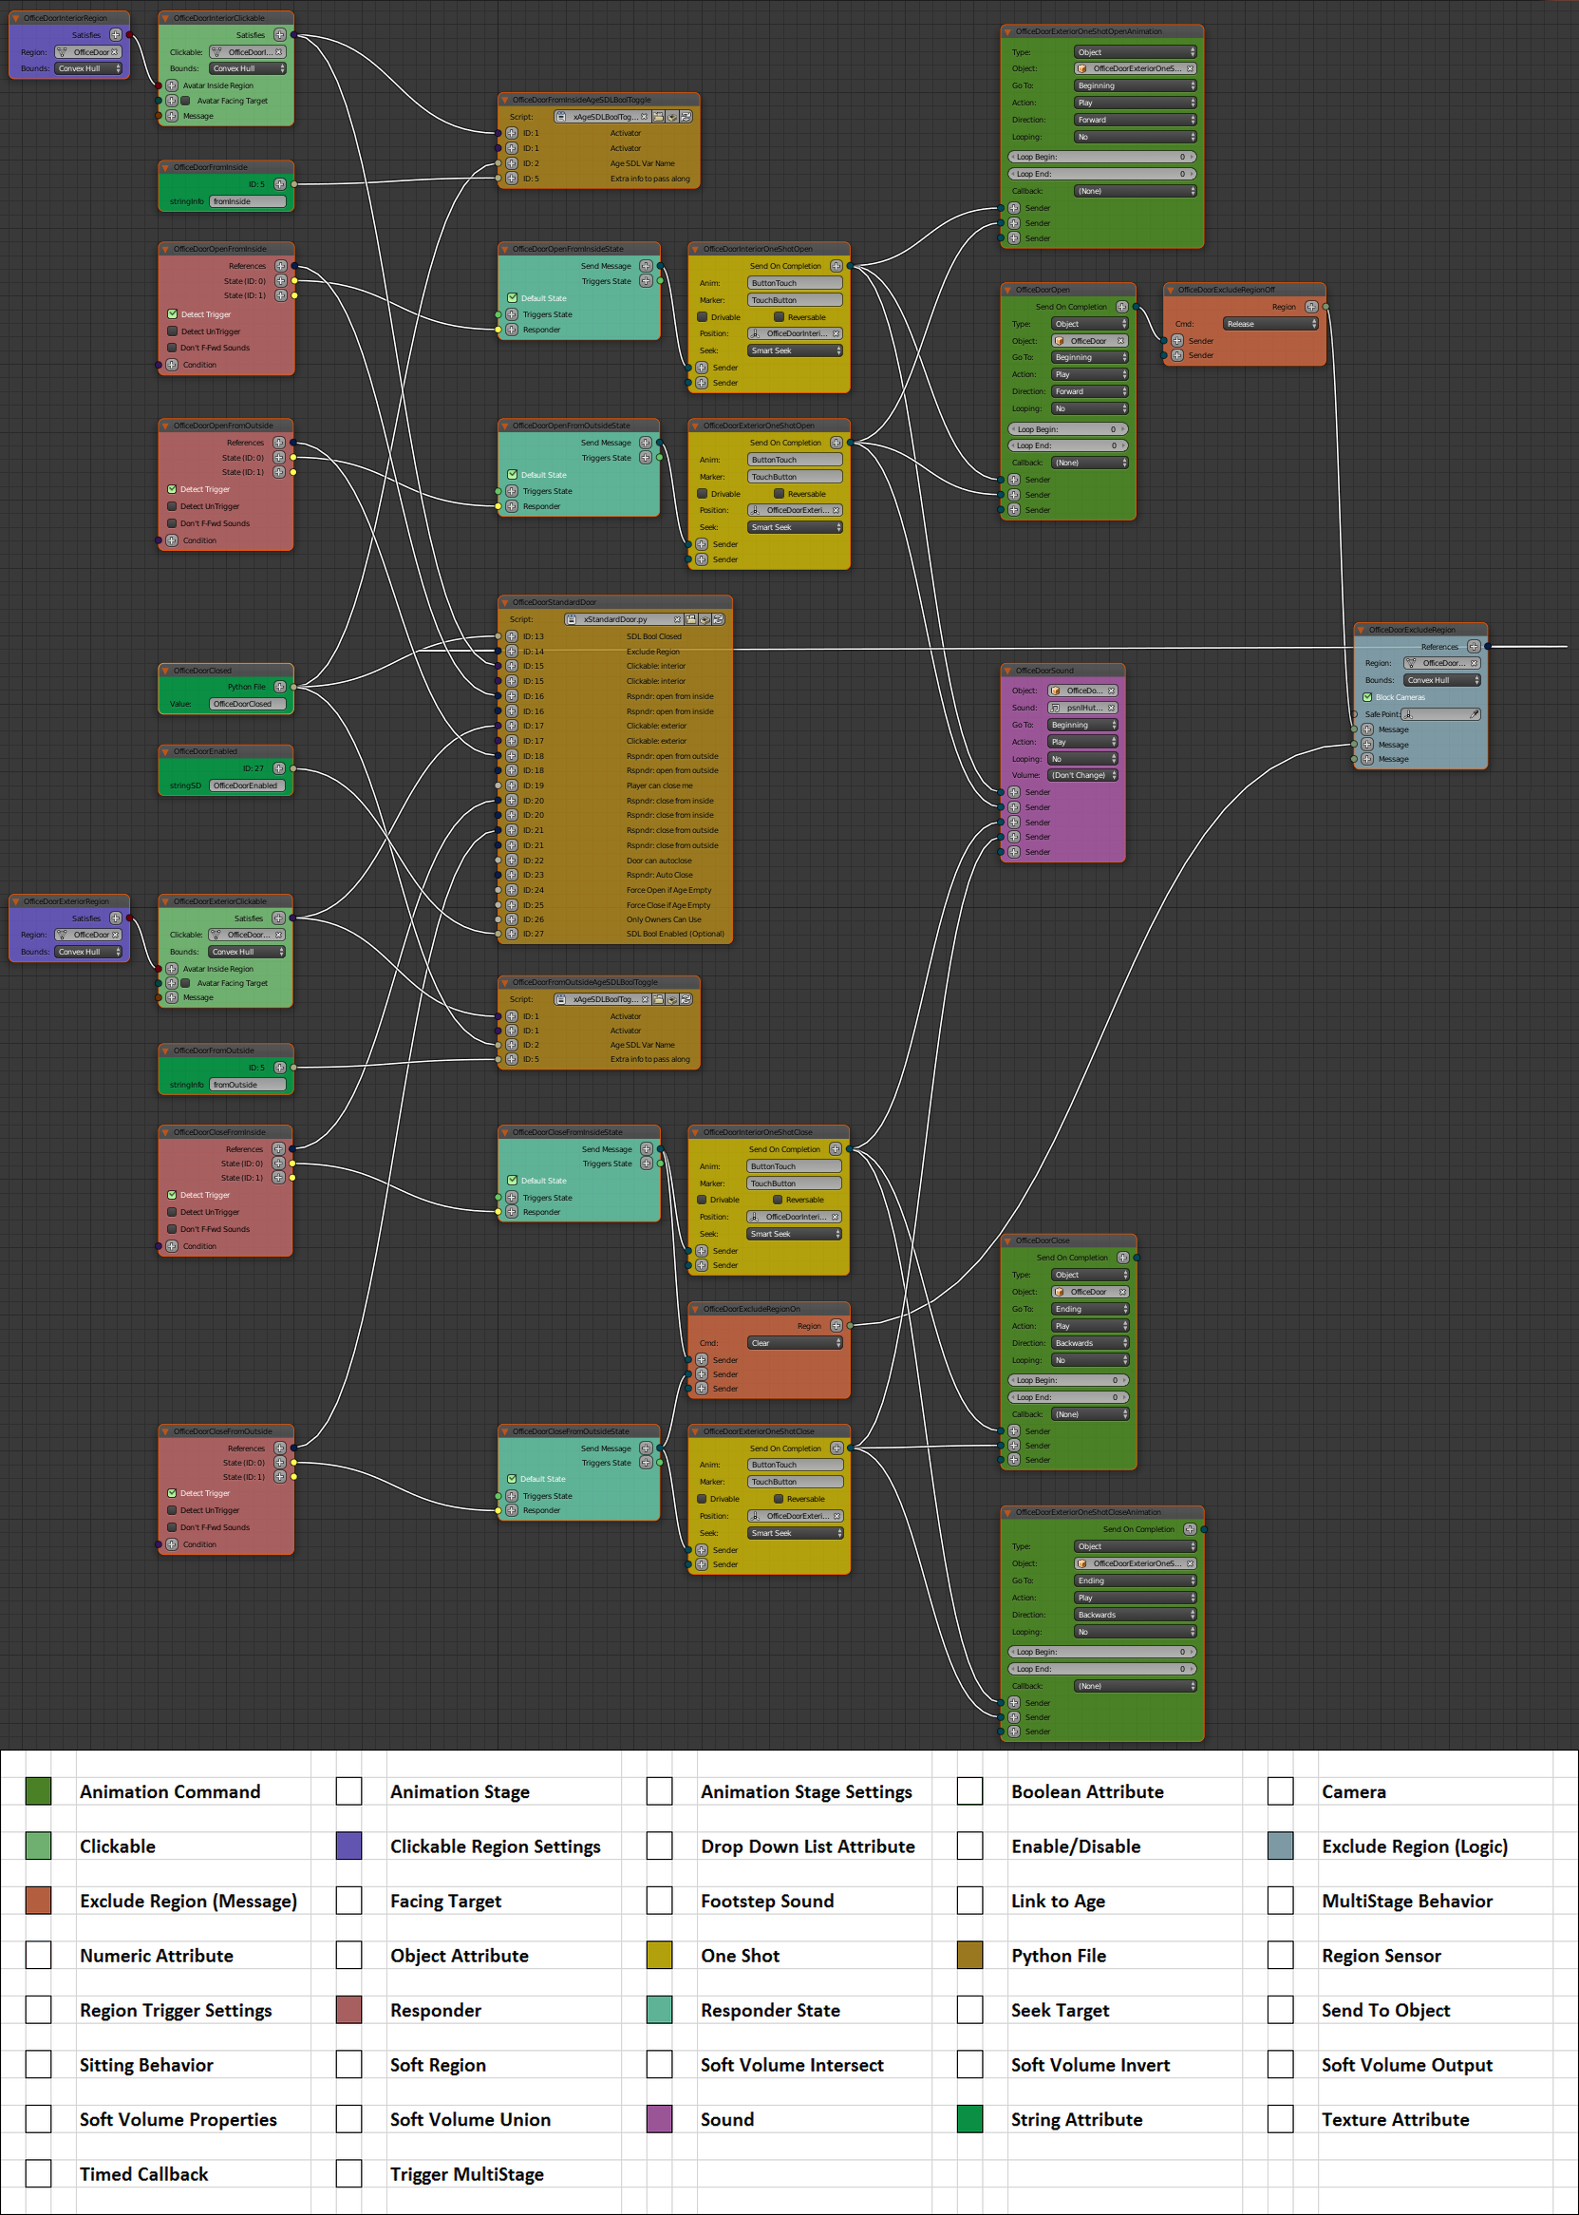
Task: Click Loop End slider in OfficeDoorOpen node
Action: (1067, 445)
